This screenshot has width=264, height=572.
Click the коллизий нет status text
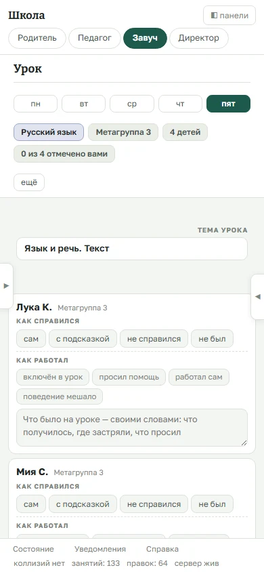[39, 563]
